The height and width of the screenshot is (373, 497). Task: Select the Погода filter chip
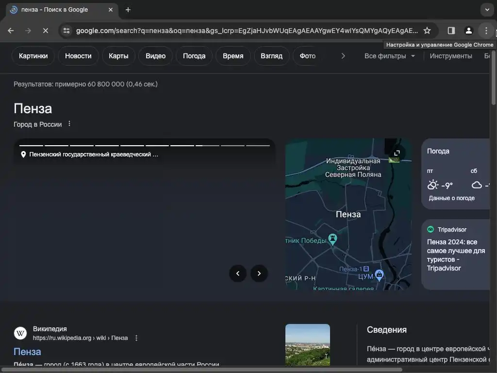point(194,56)
